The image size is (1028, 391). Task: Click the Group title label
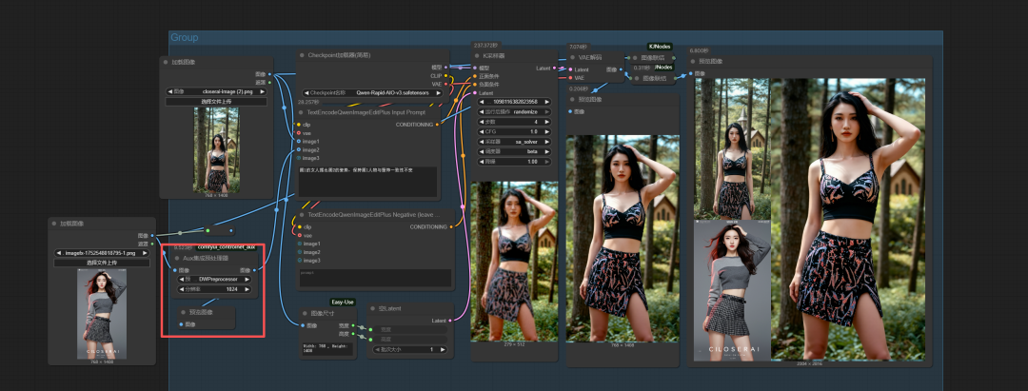coord(185,37)
